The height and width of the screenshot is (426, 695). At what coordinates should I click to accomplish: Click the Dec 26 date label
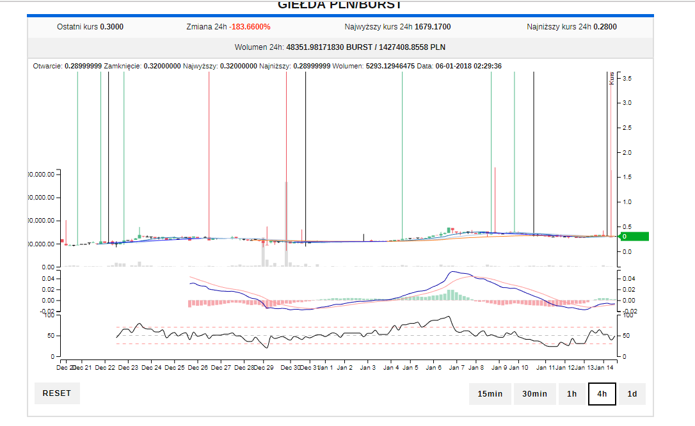[x=198, y=368]
